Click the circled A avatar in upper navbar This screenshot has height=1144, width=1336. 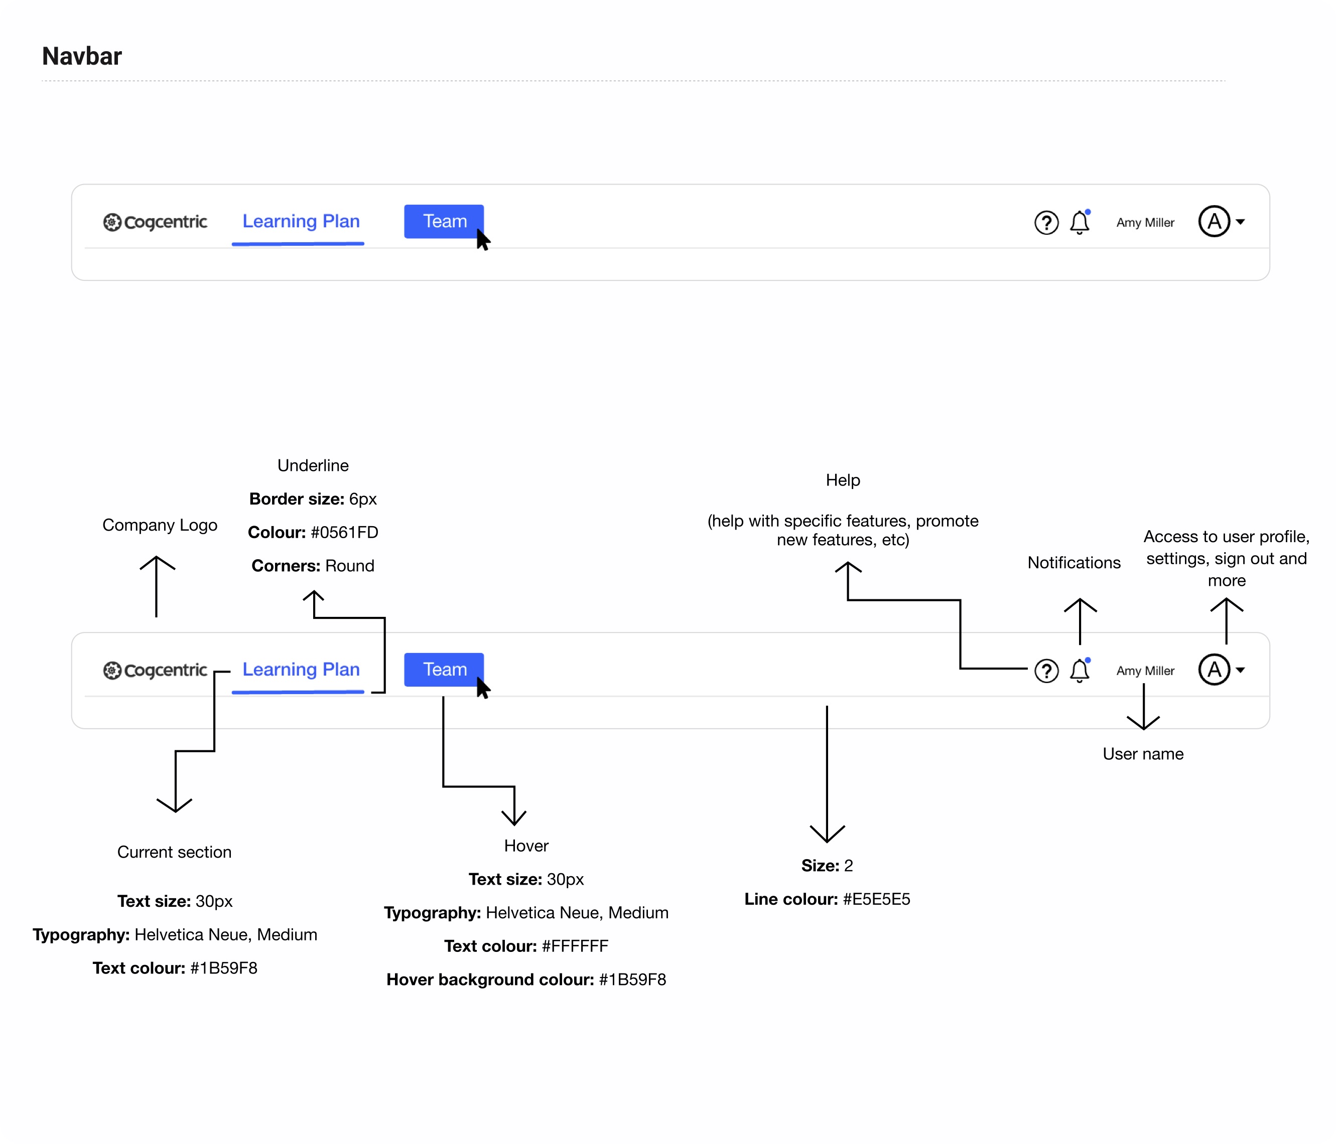tap(1214, 221)
